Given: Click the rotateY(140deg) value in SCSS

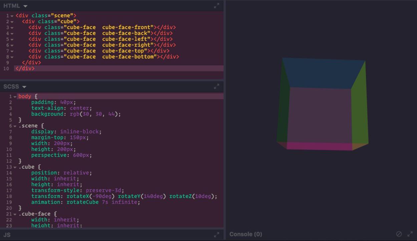Looking at the screenshot, I should click(141, 196).
